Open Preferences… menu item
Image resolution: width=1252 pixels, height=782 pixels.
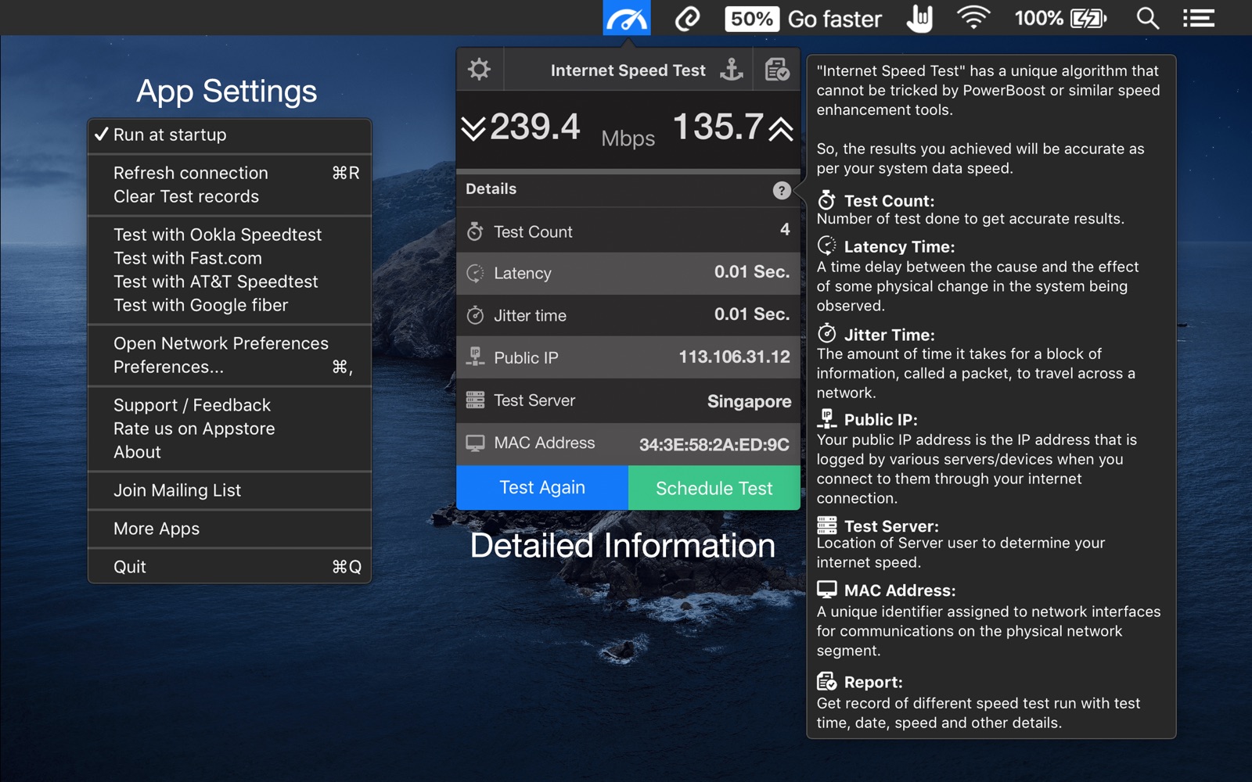coord(229,367)
